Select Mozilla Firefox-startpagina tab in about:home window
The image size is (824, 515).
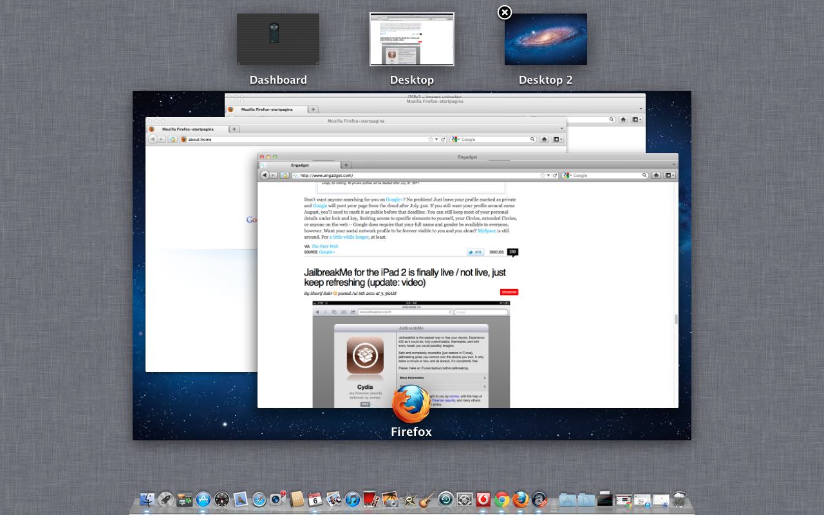pos(187,129)
